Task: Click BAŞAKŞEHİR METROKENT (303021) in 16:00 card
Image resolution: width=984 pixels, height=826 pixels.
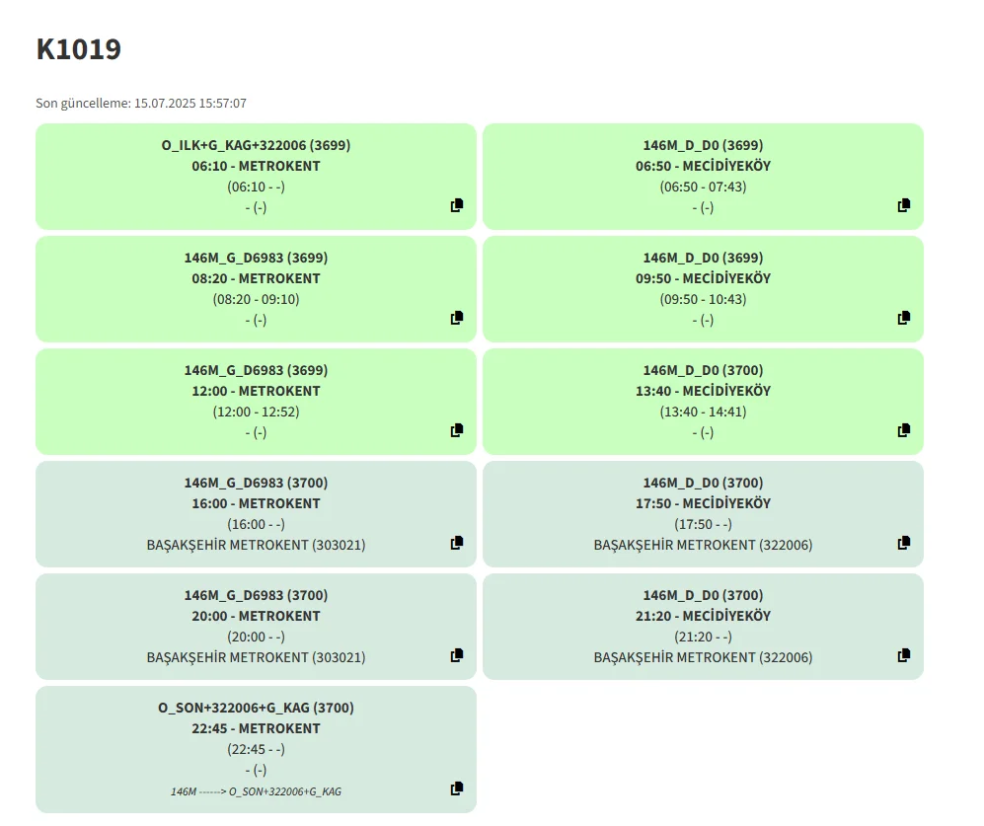Action: pos(256,545)
